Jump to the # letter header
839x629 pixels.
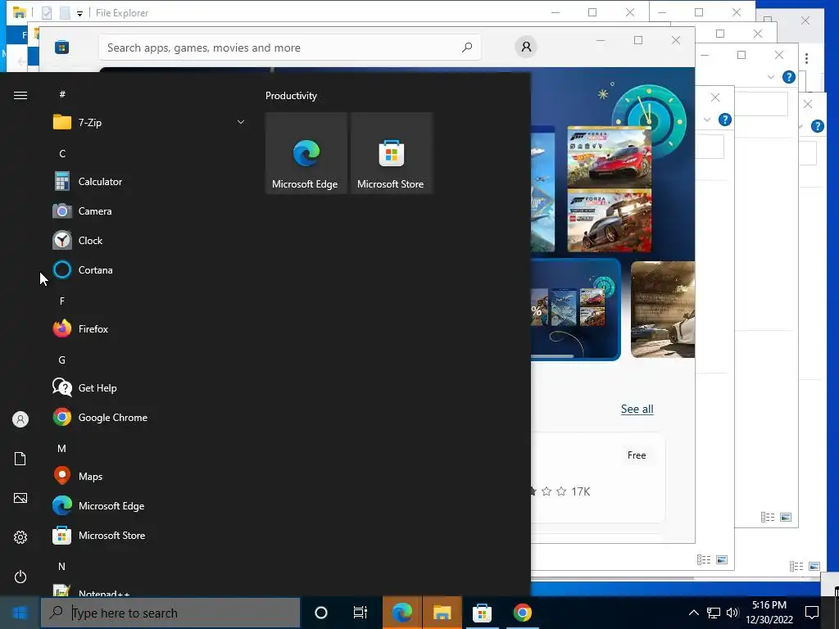tap(62, 95)
